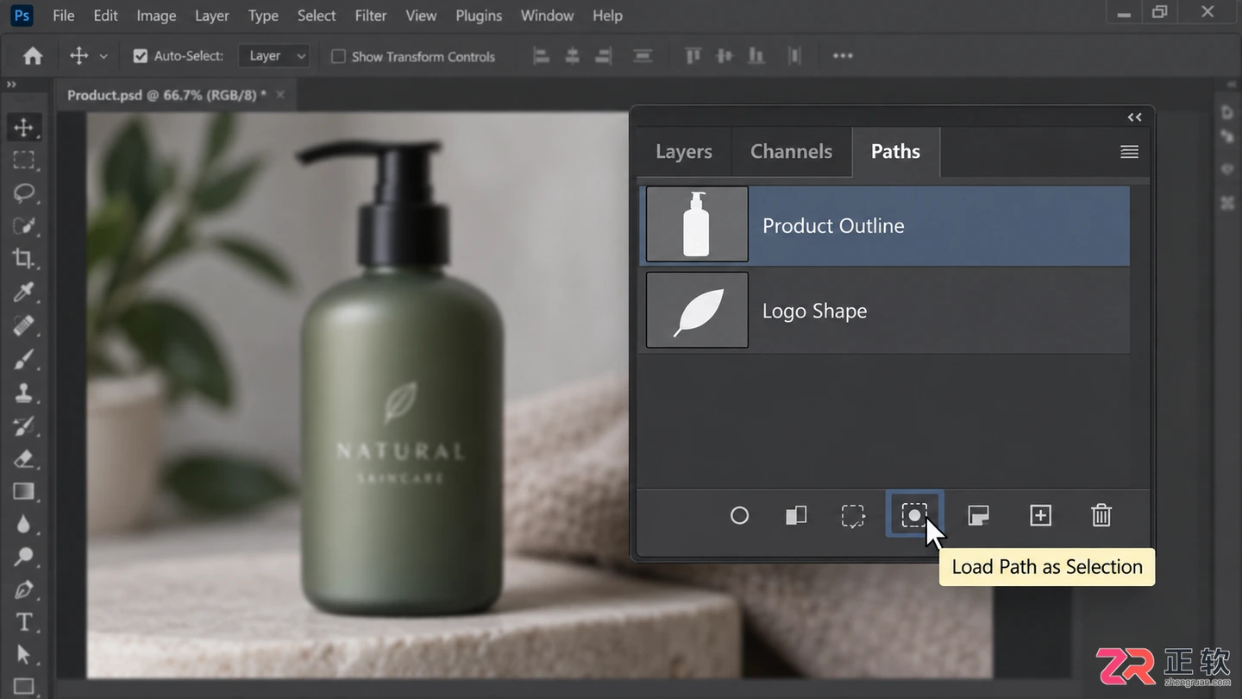Open the Filter menu
This screenshot has height=699, width=1242.
371,16
